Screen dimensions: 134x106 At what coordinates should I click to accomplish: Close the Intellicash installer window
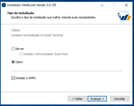pos(126,5)
